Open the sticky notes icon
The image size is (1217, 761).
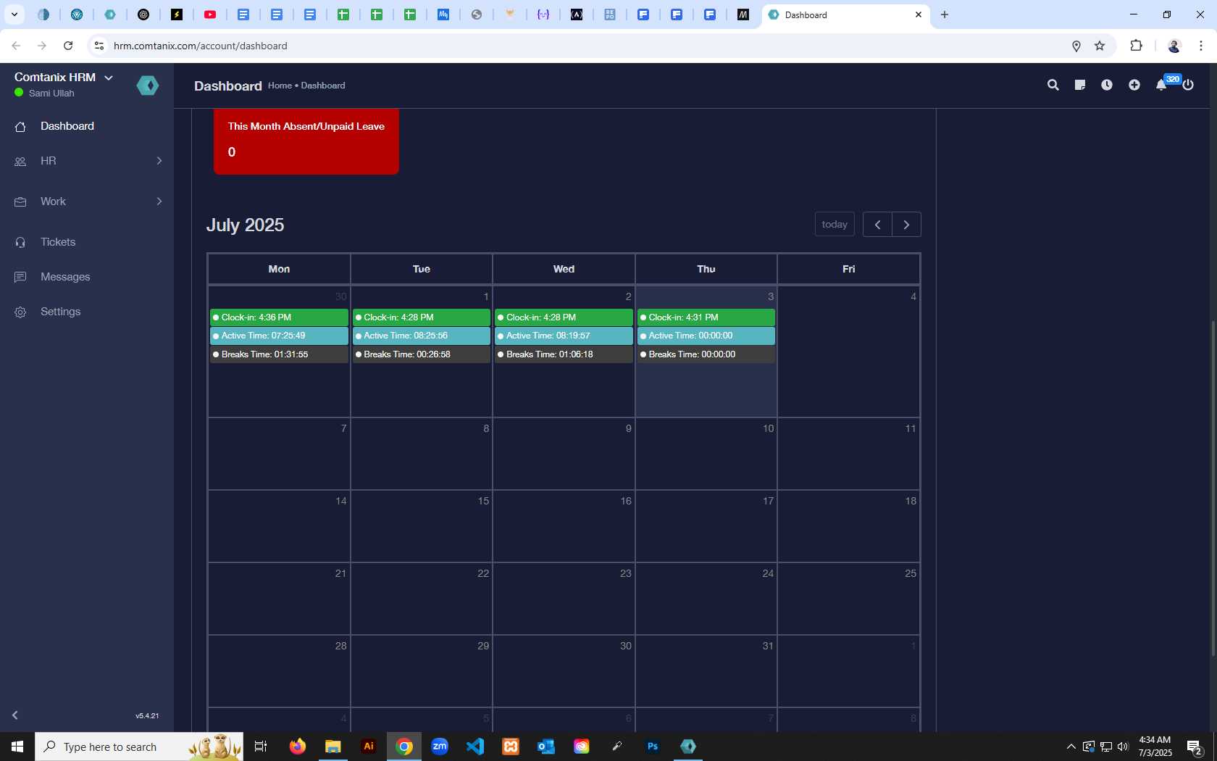point(1079,85)
